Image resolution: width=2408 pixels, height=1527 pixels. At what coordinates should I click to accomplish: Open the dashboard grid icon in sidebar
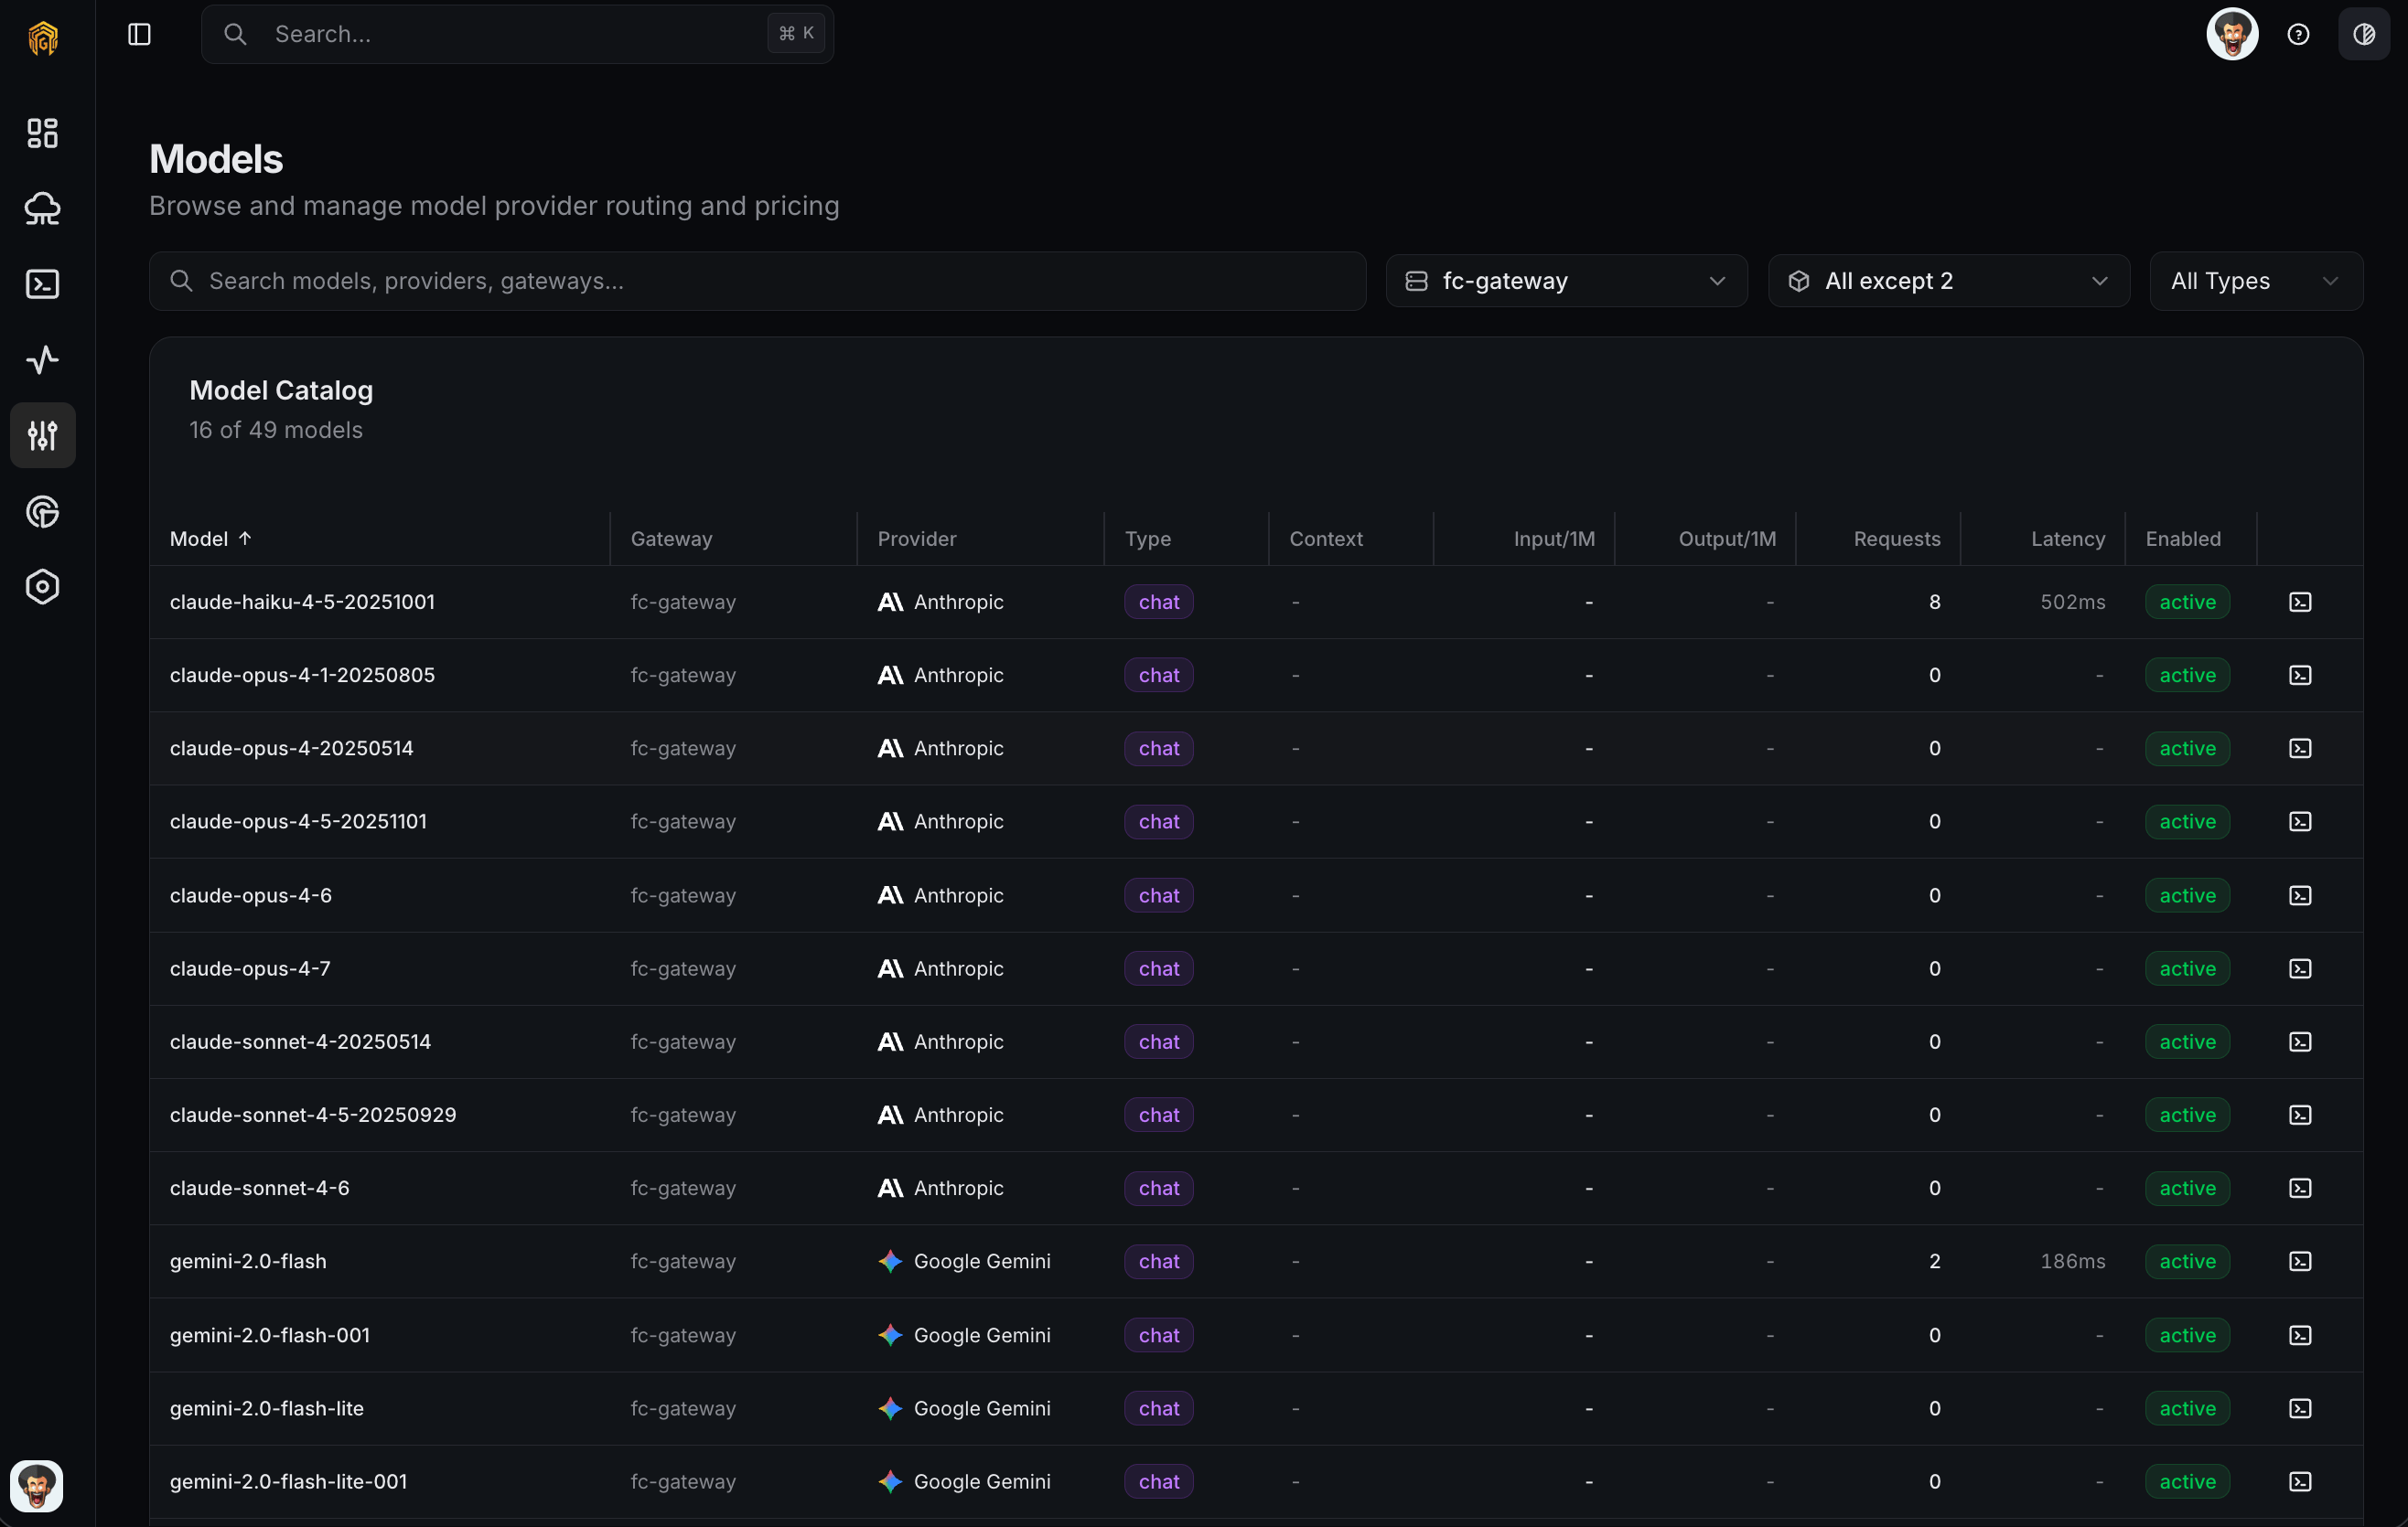pyautogui.click(x=42, y=133)
